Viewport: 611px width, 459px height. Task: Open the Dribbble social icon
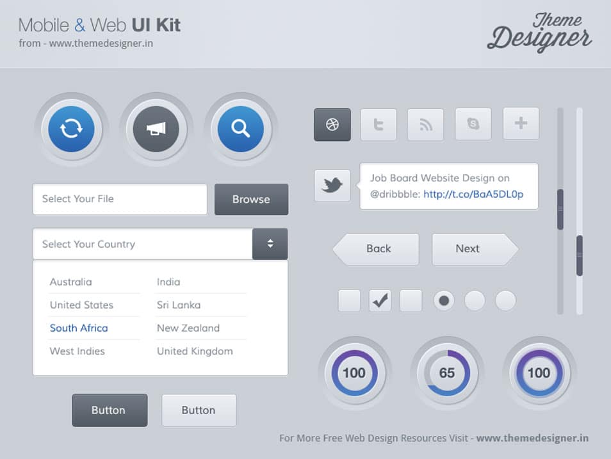pos(332,124)
